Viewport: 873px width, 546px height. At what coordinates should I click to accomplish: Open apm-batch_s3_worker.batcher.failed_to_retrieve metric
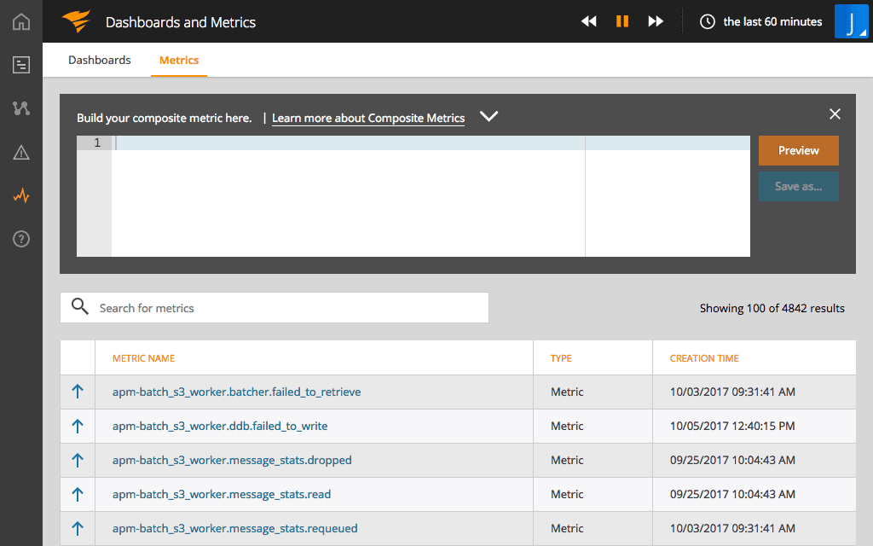coord(237,392)
